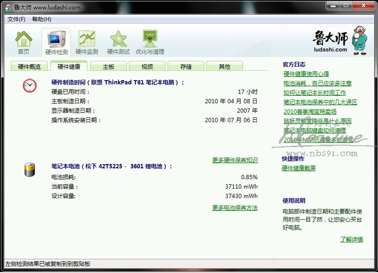The height and width of the screenshot is (273, 378).
Task: Click the 硬件制造时间 ThinkPad T61 heading
Action: 118,83
